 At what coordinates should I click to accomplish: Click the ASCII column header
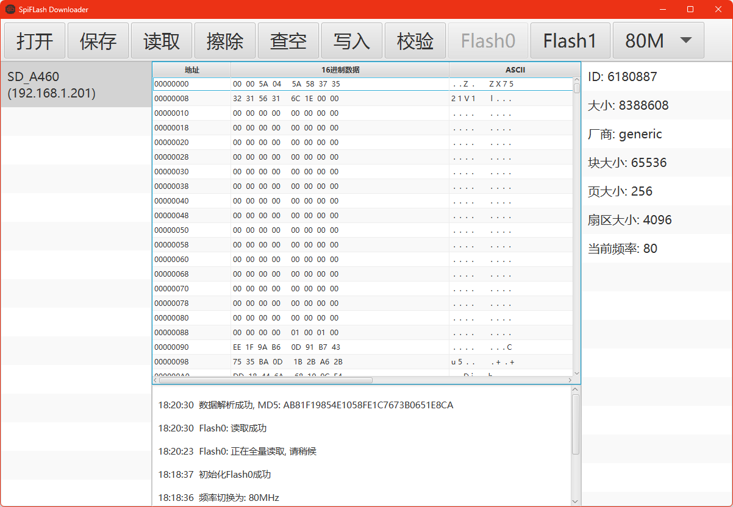click(x=515, y=69)
